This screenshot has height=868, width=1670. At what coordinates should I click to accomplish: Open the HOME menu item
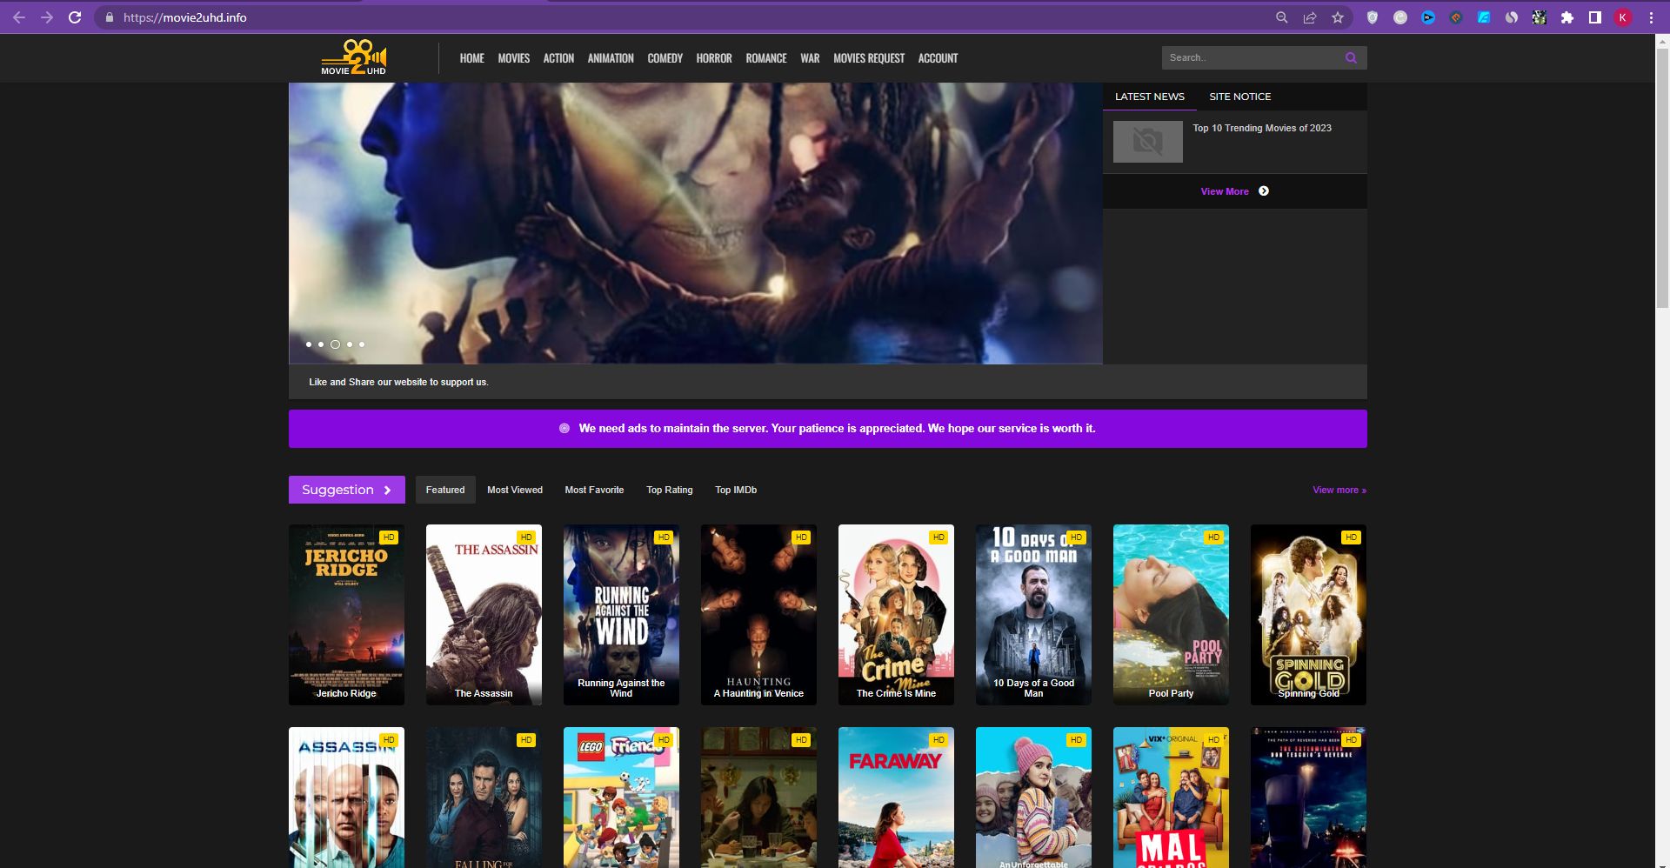coord(472,58)
